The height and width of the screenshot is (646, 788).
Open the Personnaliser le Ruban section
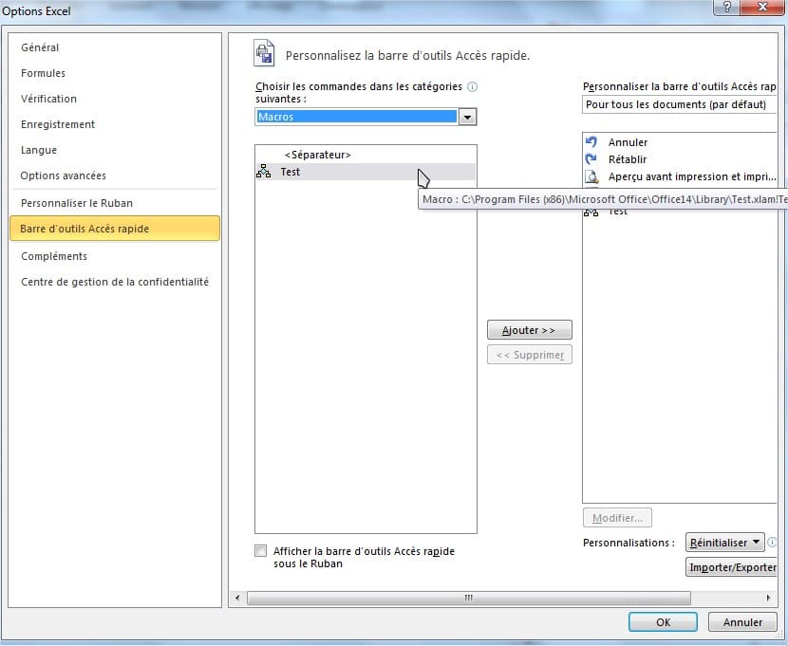76,203
